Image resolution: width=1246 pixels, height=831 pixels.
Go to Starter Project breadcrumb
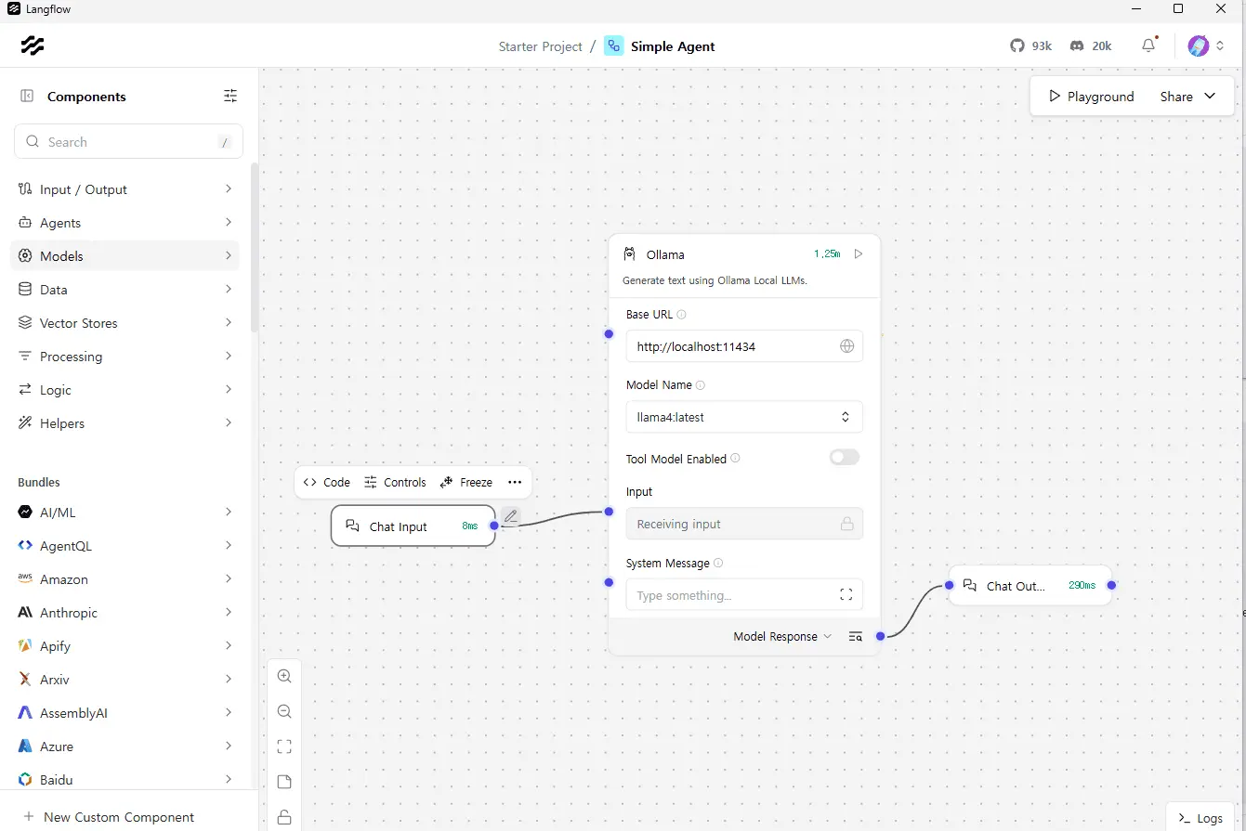point(541,46)
